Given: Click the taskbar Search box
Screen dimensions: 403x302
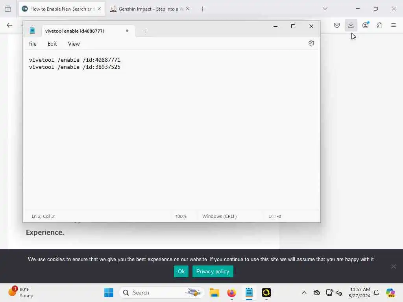Looking at the screenshot, I should point(162,293).
